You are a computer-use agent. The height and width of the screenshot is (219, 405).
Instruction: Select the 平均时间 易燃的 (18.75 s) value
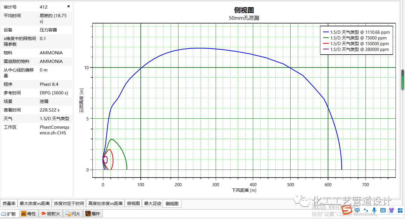point(53,19)
